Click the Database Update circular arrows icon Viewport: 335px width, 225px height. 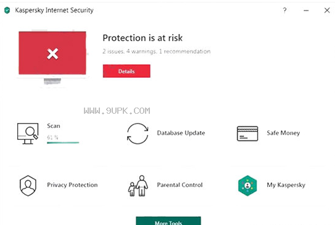(x=138, y=134)
